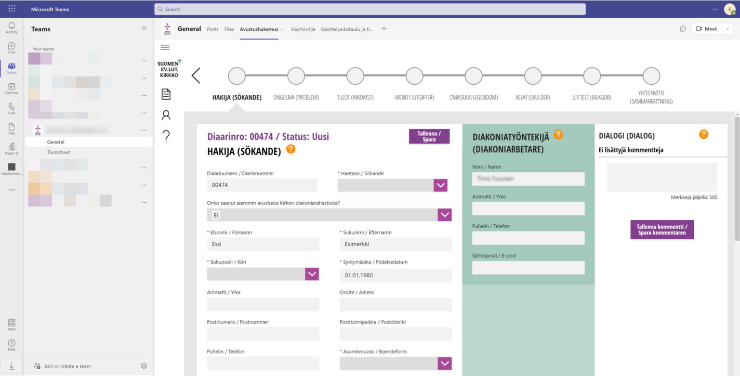Open manage teams settings gear
The image size is (740, 376).
point(144,366)
